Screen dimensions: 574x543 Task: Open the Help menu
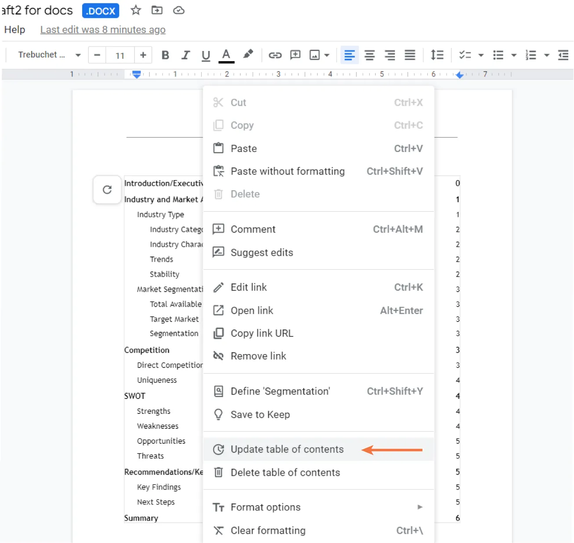[15, 29]
